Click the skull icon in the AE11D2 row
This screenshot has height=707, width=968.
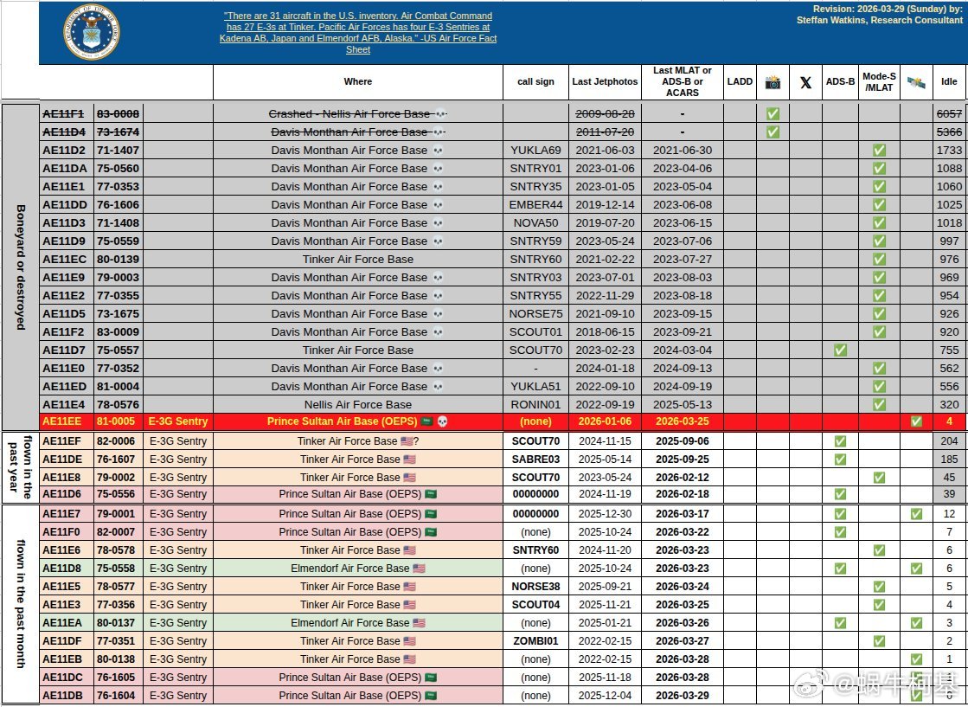click(x=438, y=151)
